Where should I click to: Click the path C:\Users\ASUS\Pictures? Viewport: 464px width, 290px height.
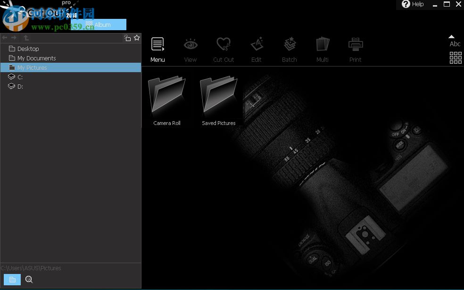31,268
